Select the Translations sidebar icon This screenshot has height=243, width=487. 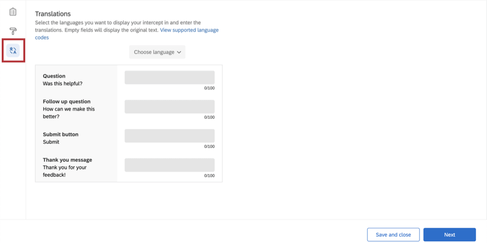(13, 50)
